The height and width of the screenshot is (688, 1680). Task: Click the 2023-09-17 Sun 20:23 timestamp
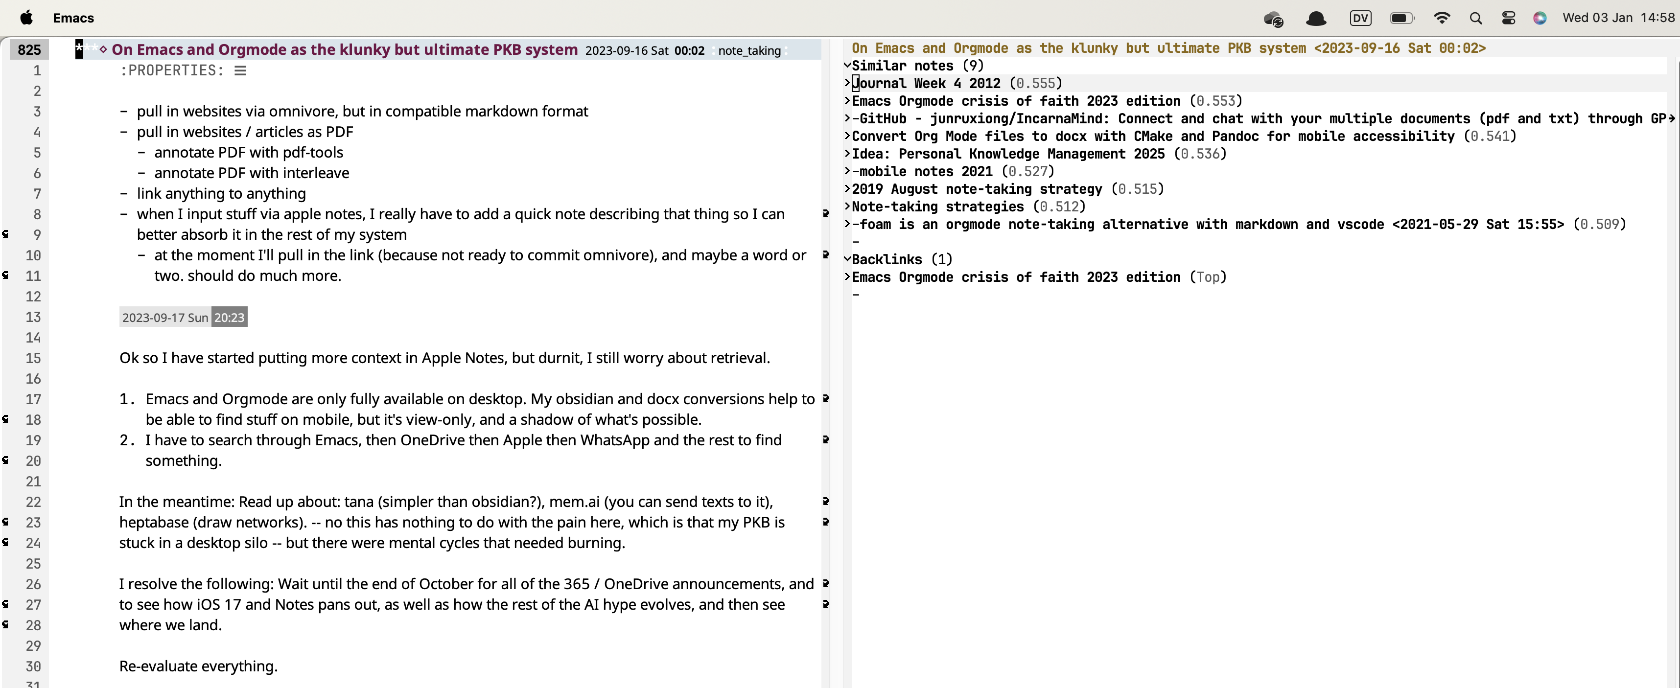click(x=183, y=318)
